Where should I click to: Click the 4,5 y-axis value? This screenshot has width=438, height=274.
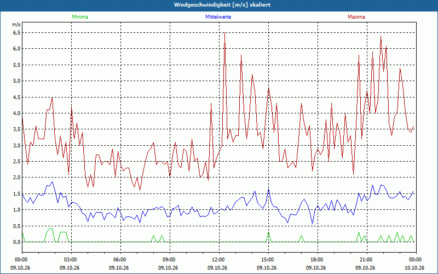coord(17,98)
